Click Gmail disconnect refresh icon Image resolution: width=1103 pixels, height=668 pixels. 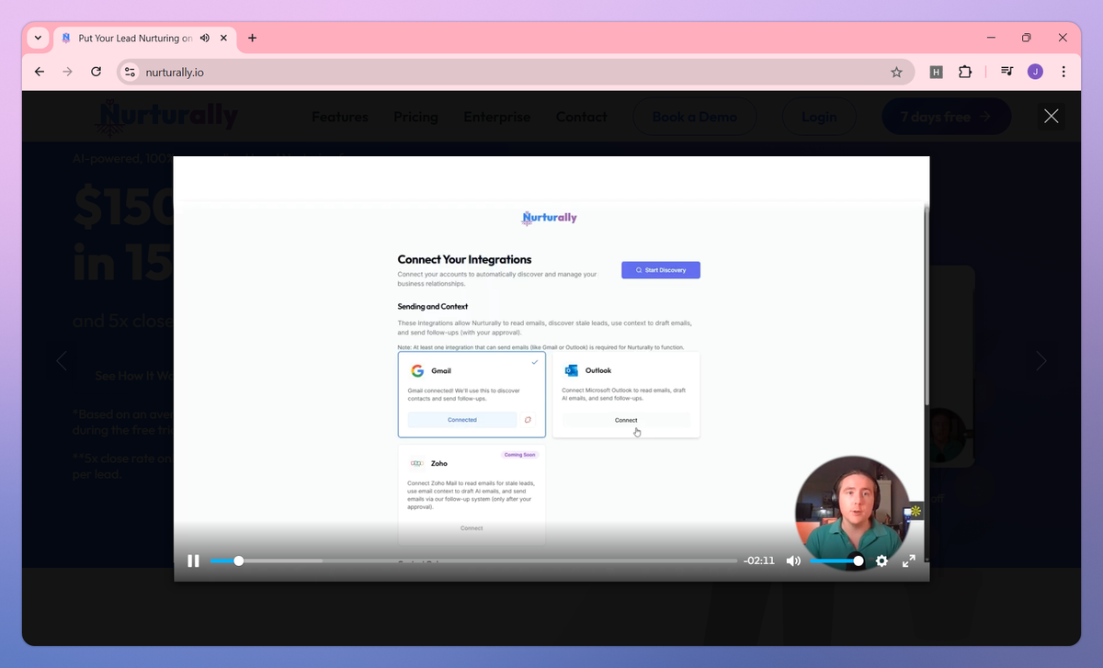tap(529, 420)
